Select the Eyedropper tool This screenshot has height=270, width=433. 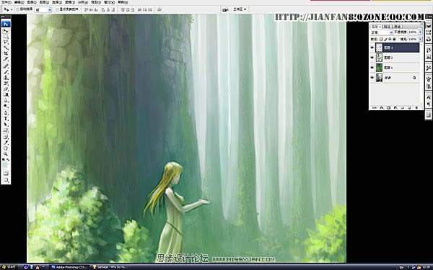point(6,143)
